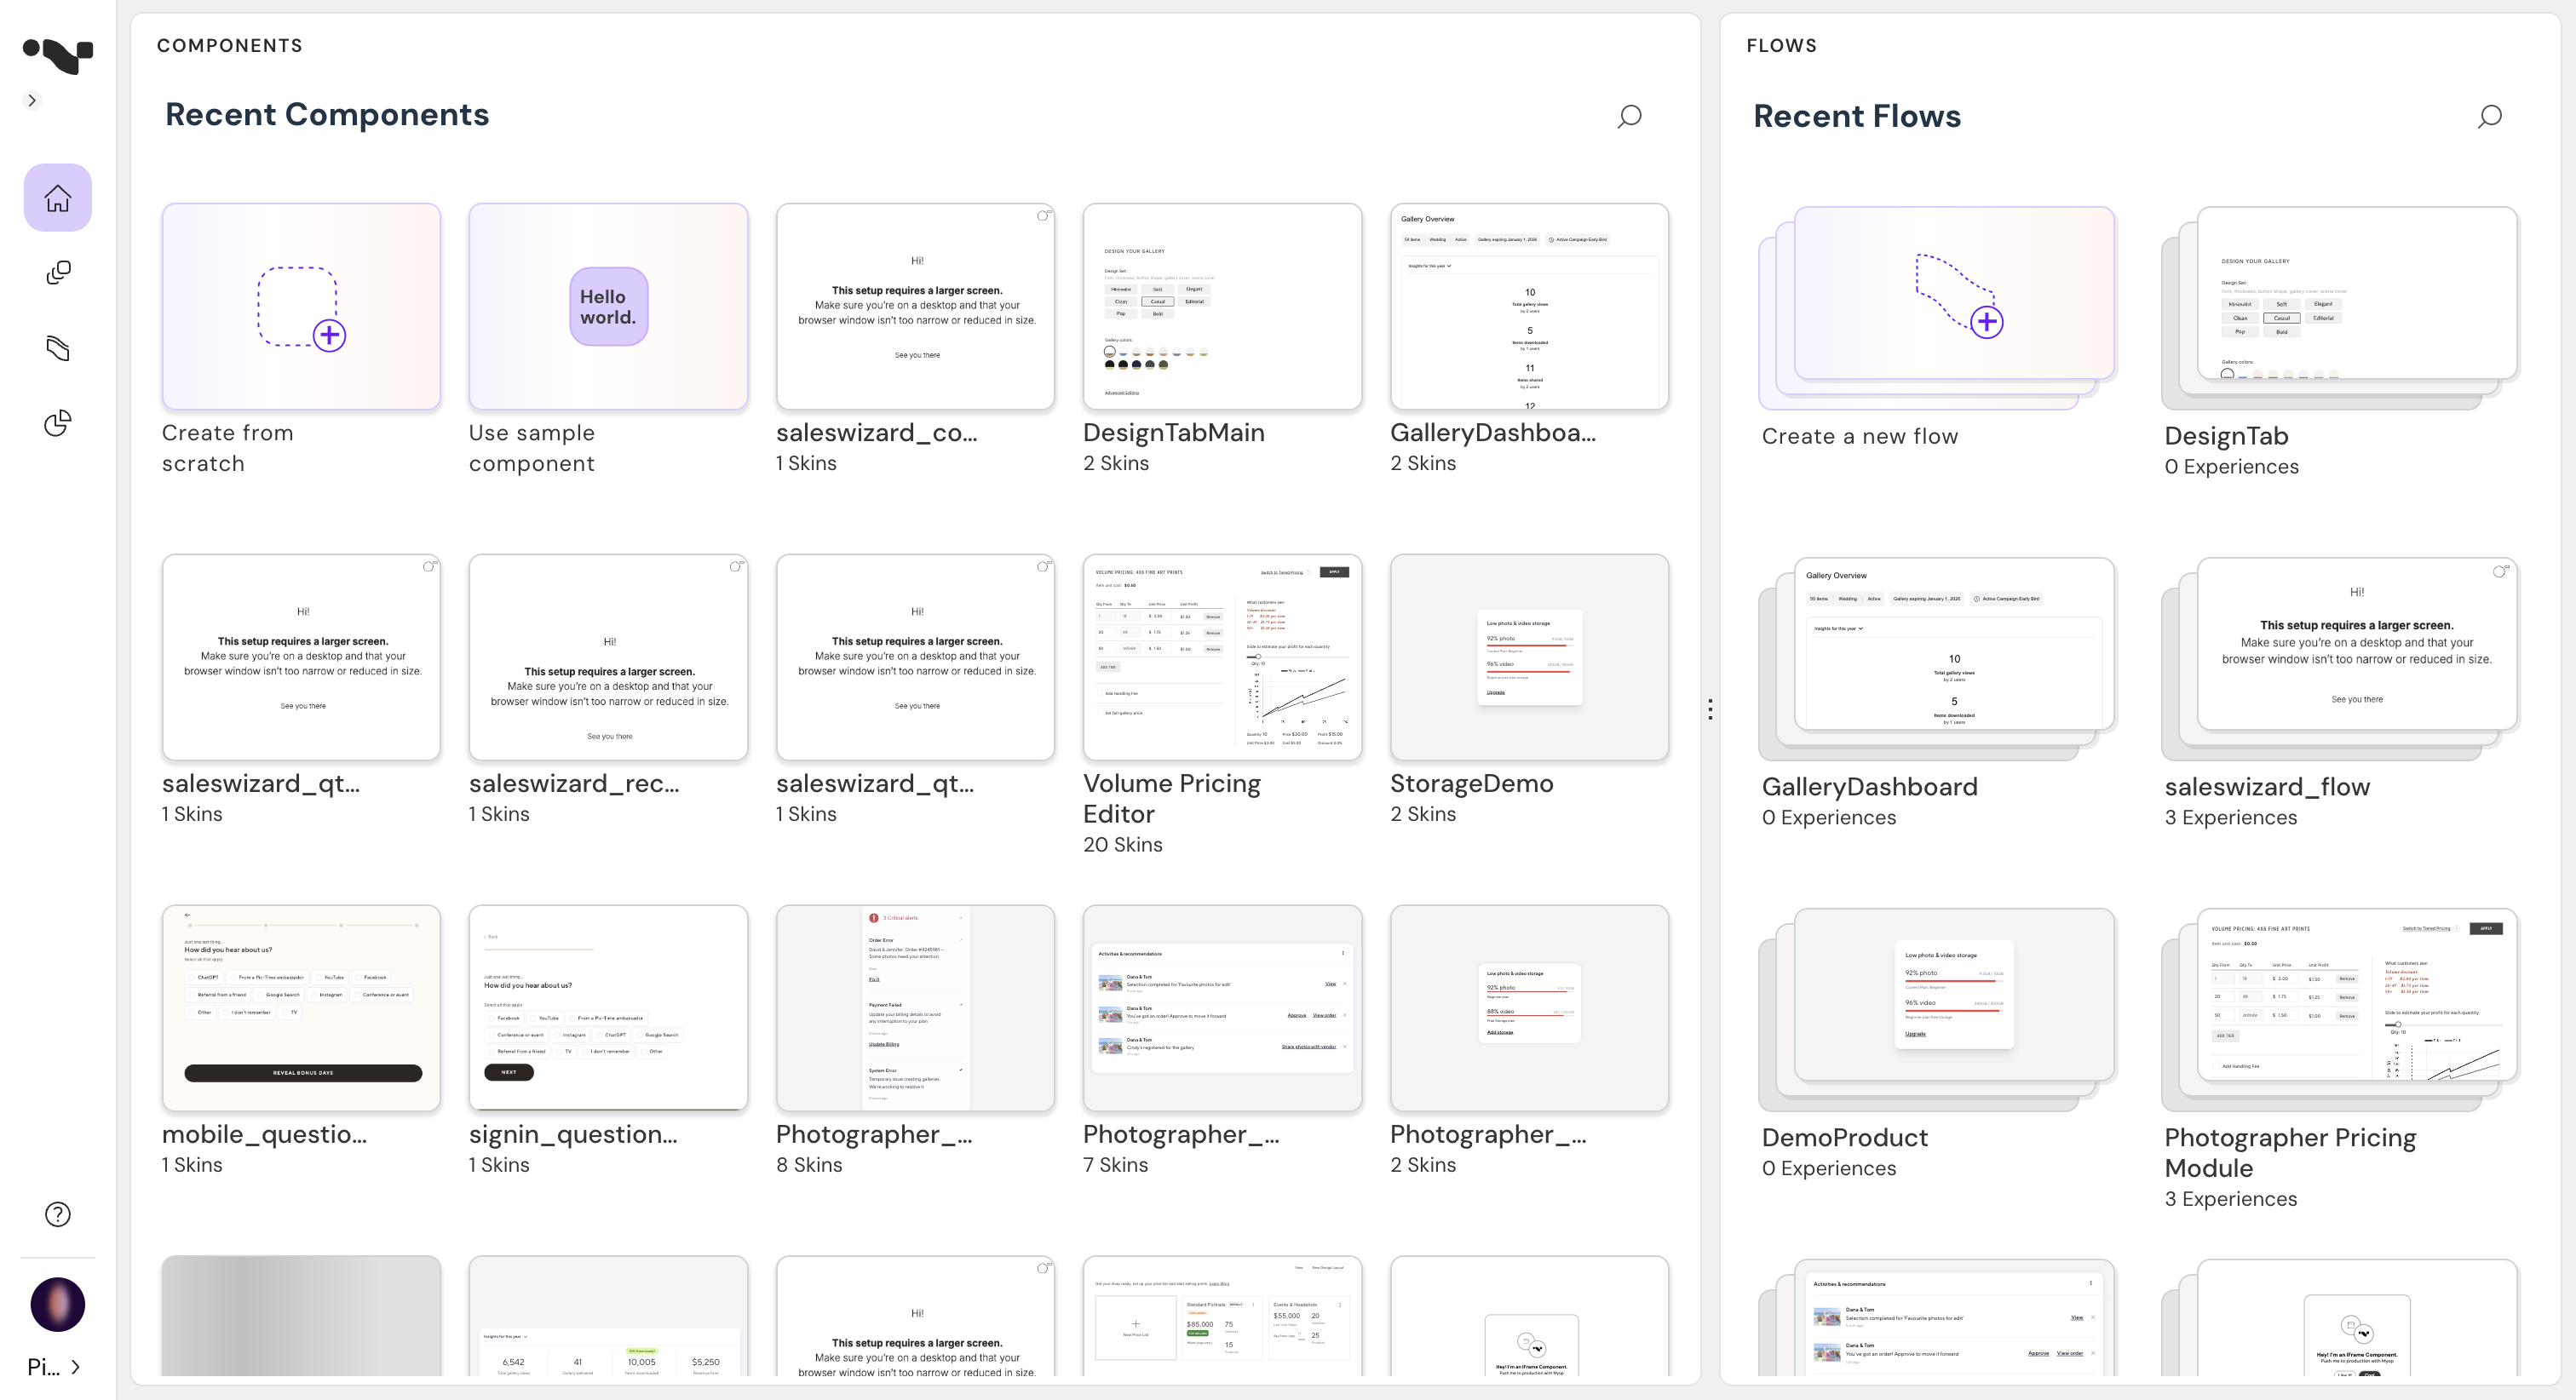This screenshot has height=1400, width=2576.
Task: Click the "20 Skins" text
Action: click(x=1123, y=845)
